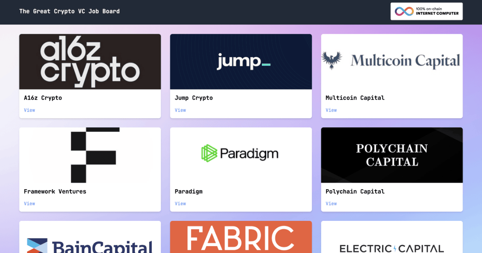Open the A16z Crypto View link

point(29,110)
